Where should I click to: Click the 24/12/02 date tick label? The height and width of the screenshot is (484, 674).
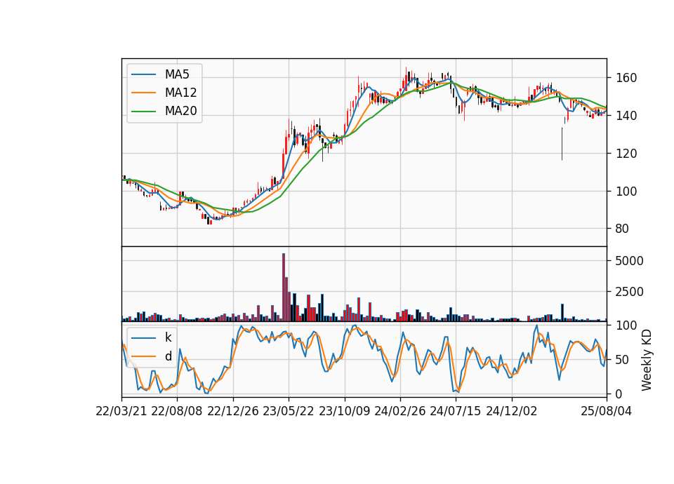coord(512,411)
